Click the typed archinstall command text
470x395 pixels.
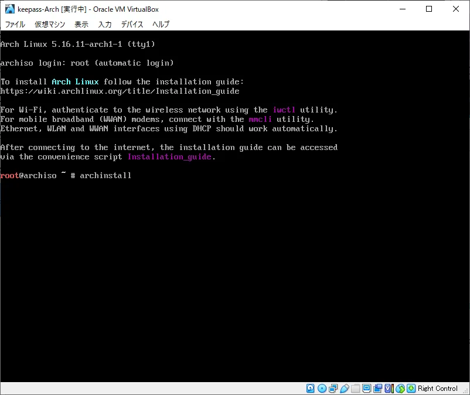105,175
